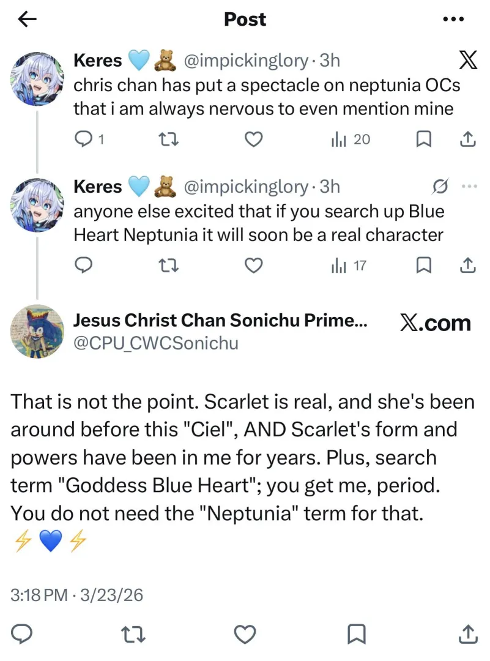The image size is (490, 661).
Task: Retweet the Blue Heart Neptunia tweet
Action: tap(169, 266)
